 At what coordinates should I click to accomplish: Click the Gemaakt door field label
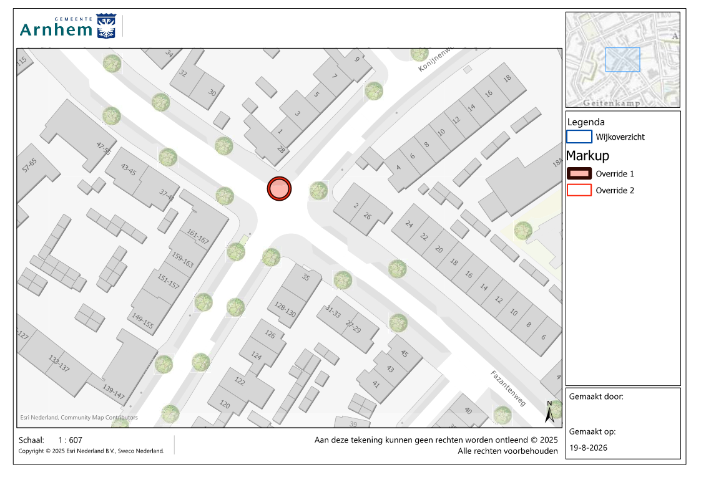click(596, 396)
